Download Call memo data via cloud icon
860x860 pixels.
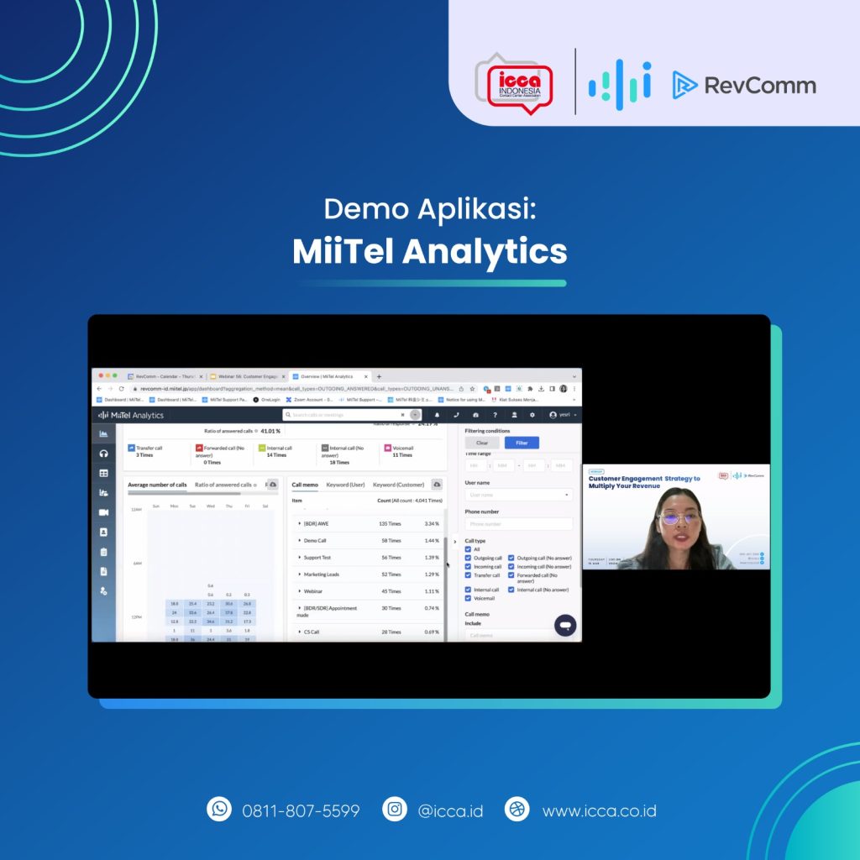pos(437,485)
